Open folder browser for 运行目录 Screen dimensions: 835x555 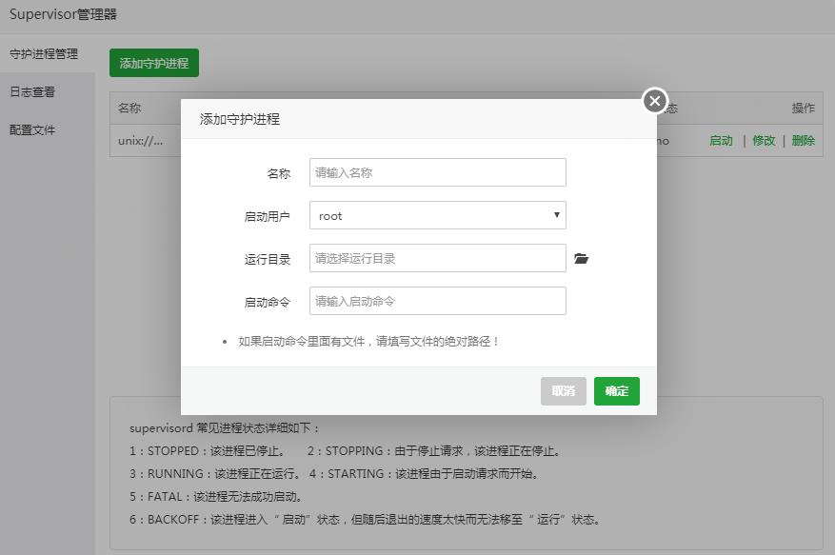click(581, 258)
